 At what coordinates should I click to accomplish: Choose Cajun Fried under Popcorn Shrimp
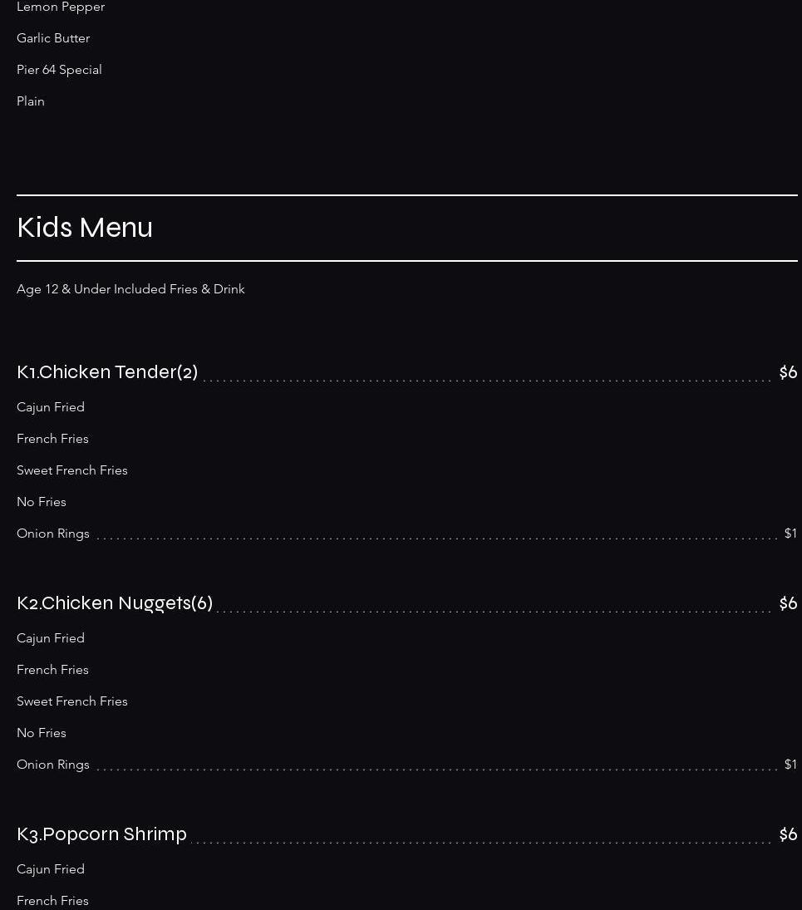coord(51,868)
